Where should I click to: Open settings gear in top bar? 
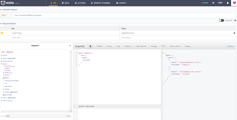point(213,3)
